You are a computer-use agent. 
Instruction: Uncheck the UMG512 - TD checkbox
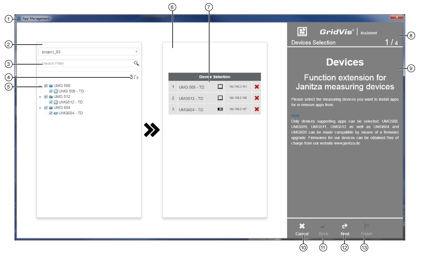[x=51, y=102]
